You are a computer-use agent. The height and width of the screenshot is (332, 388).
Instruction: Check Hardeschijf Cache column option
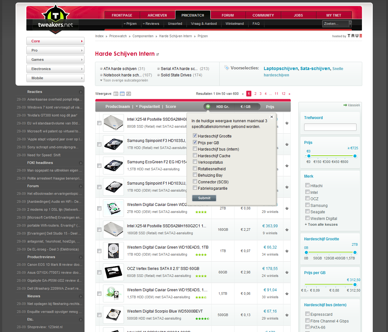tap(195, 155)
